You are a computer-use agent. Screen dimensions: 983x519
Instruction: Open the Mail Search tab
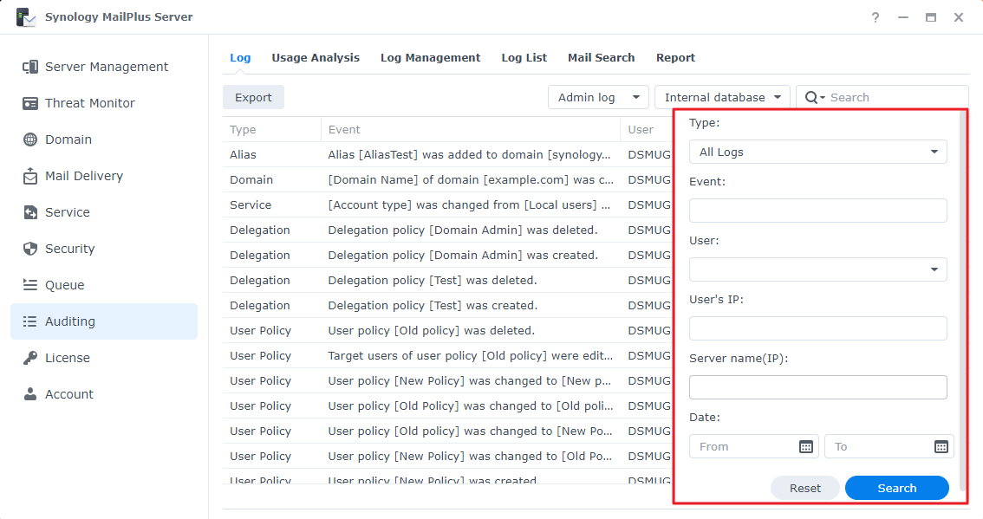(601, 57)
